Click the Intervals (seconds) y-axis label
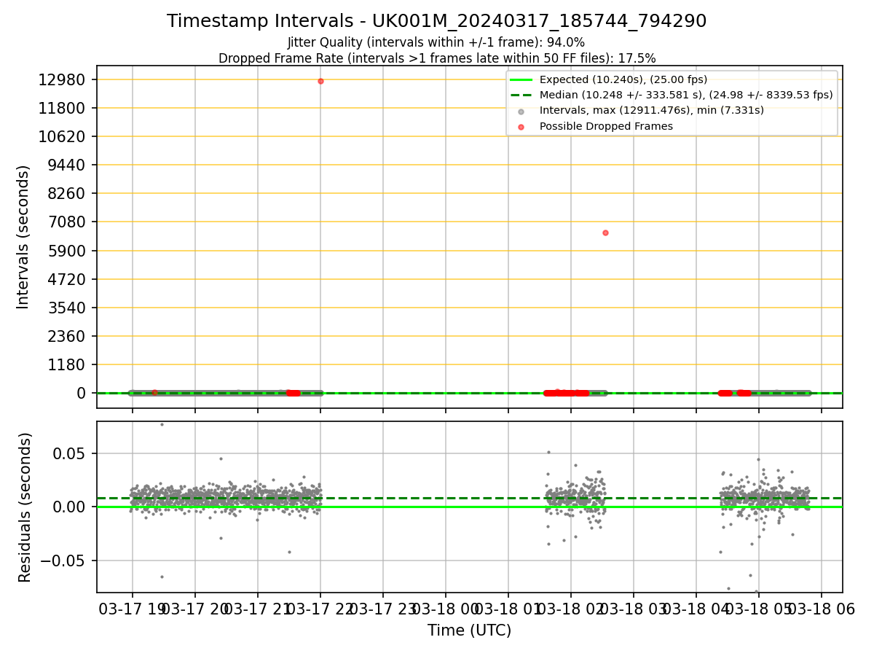This screenshot has height=656, width=874. (x=23, y=237)
